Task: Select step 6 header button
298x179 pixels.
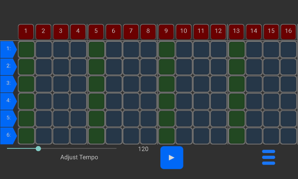Action: click(114, 32)
